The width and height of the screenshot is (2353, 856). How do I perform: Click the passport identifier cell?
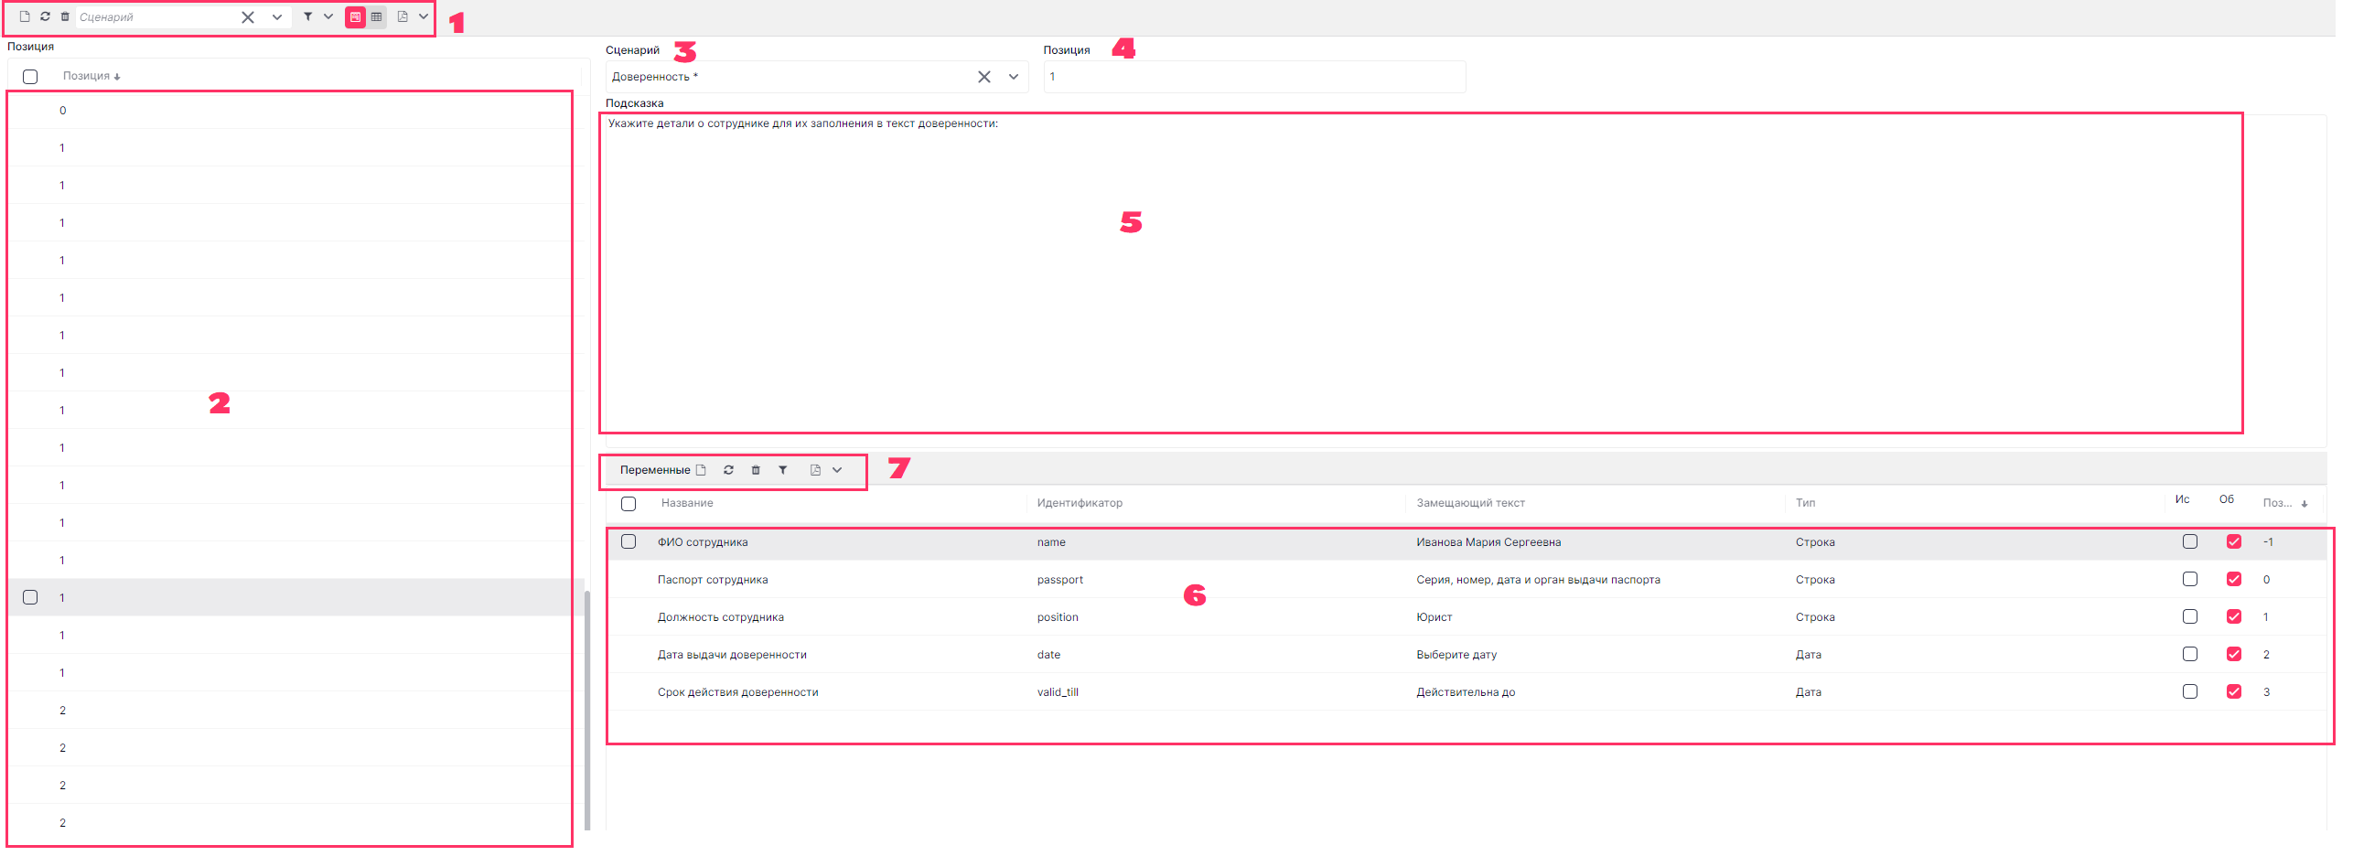point(1060,580)
